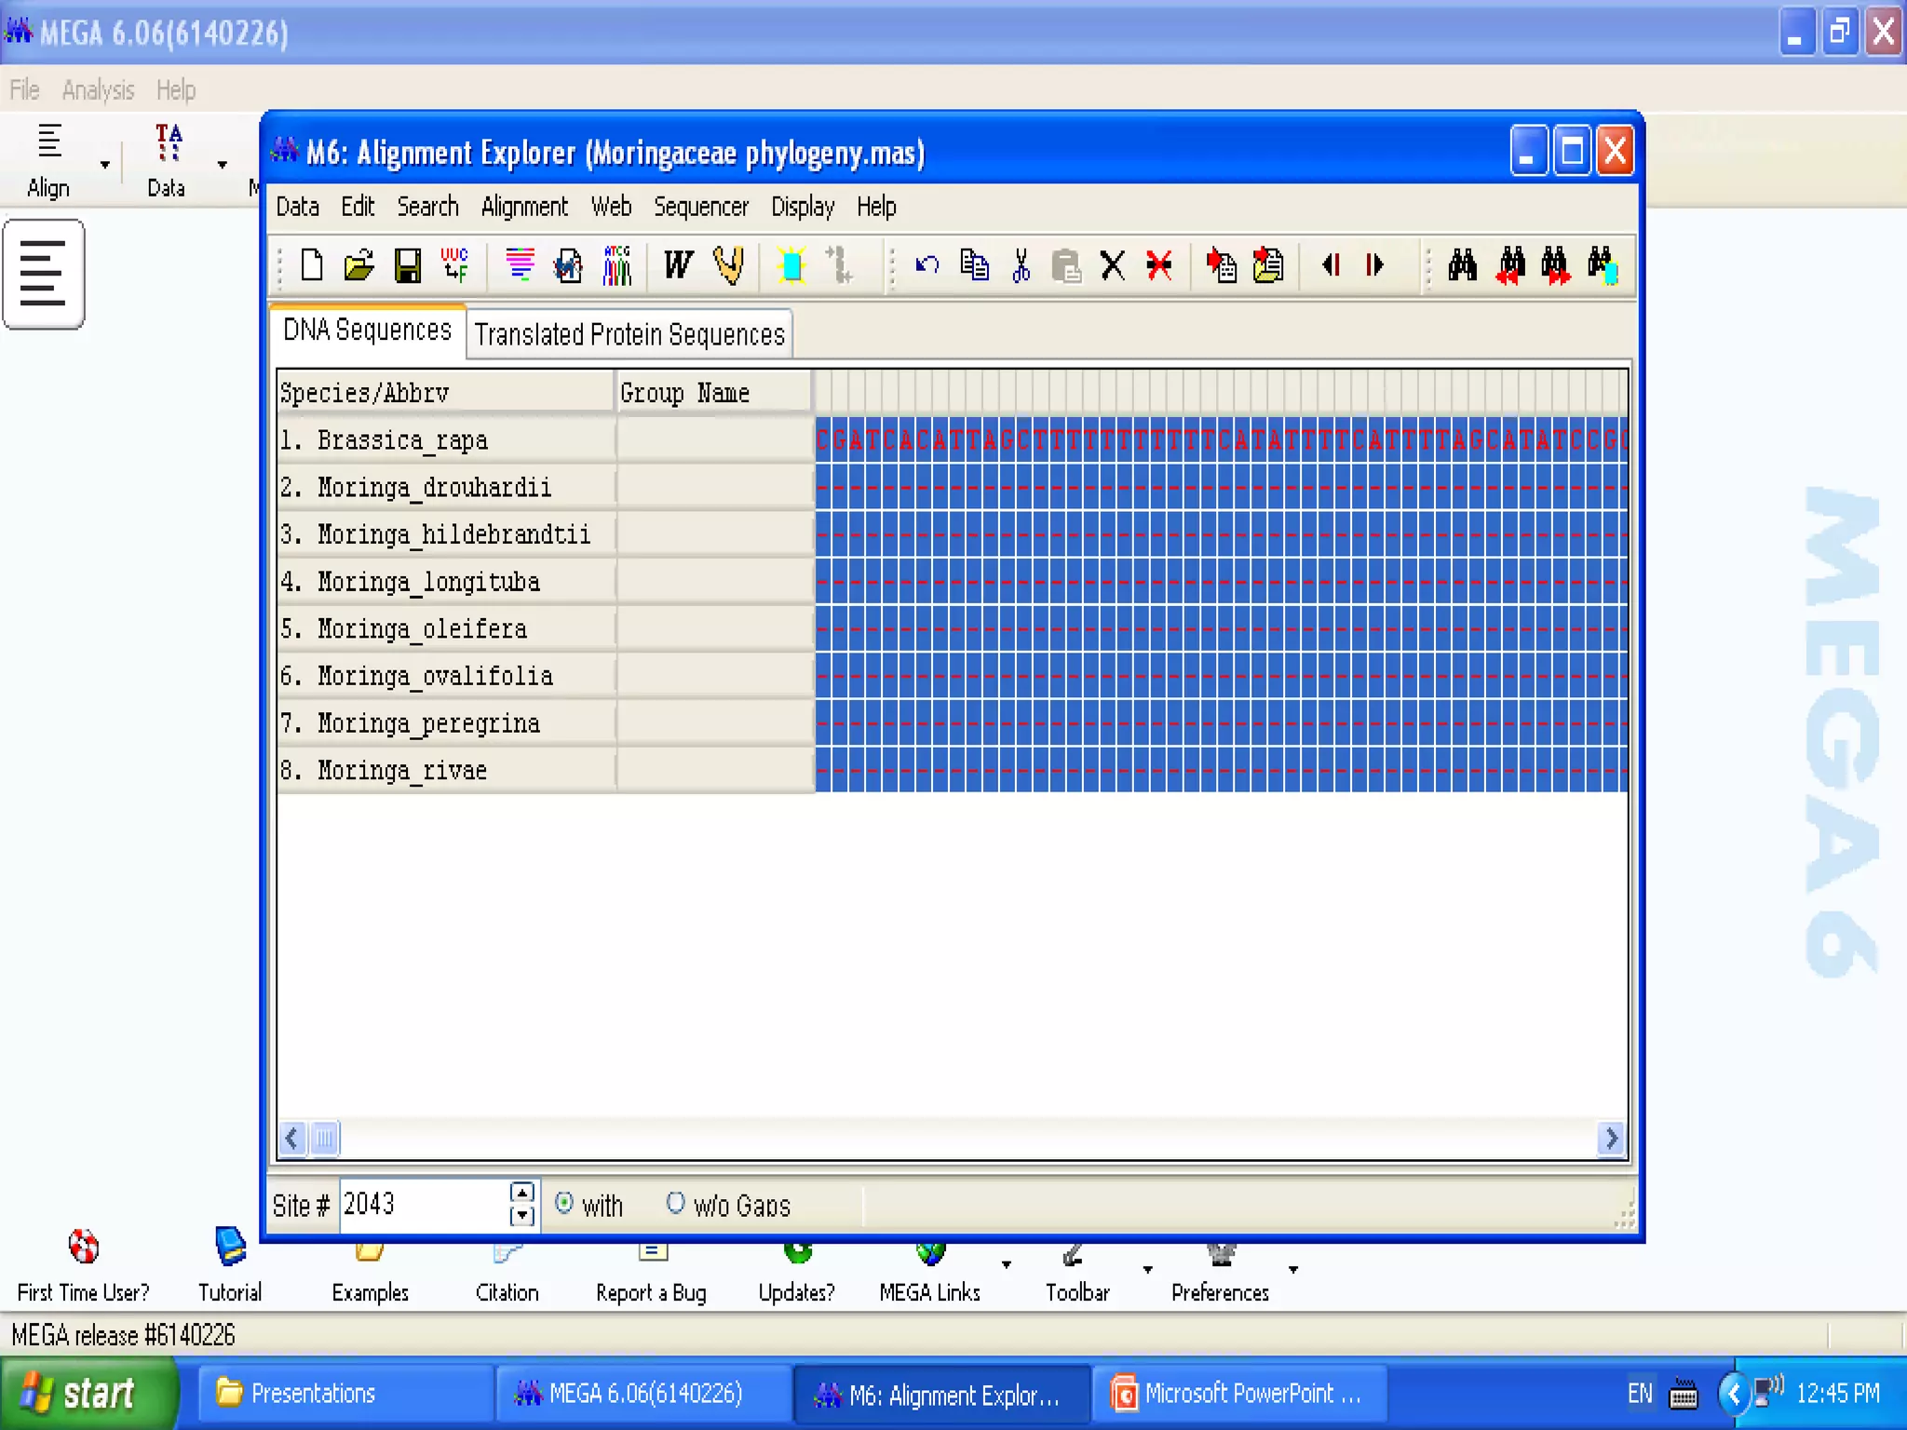Click the black X delete icon

click(x=1112, y=265)
